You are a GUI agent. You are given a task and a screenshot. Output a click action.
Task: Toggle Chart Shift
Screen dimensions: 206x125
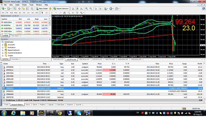click(x=101, y=9)
